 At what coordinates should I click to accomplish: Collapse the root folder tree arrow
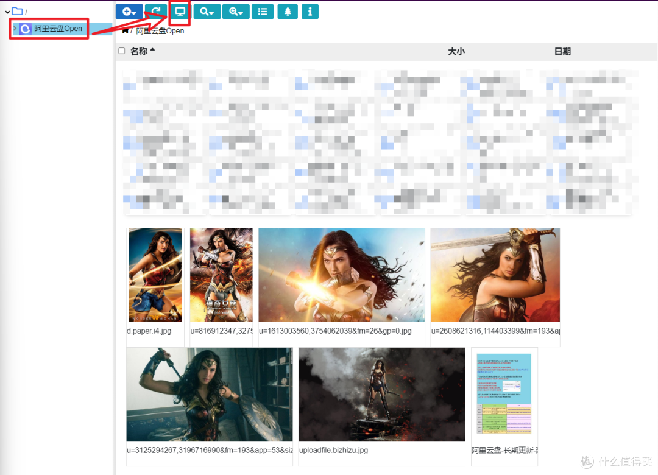point(7,12)
